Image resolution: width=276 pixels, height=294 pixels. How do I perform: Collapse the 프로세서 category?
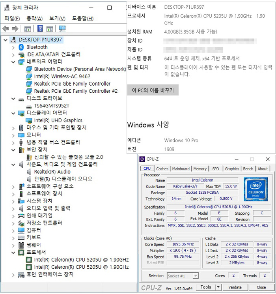[x=13, y=253]
